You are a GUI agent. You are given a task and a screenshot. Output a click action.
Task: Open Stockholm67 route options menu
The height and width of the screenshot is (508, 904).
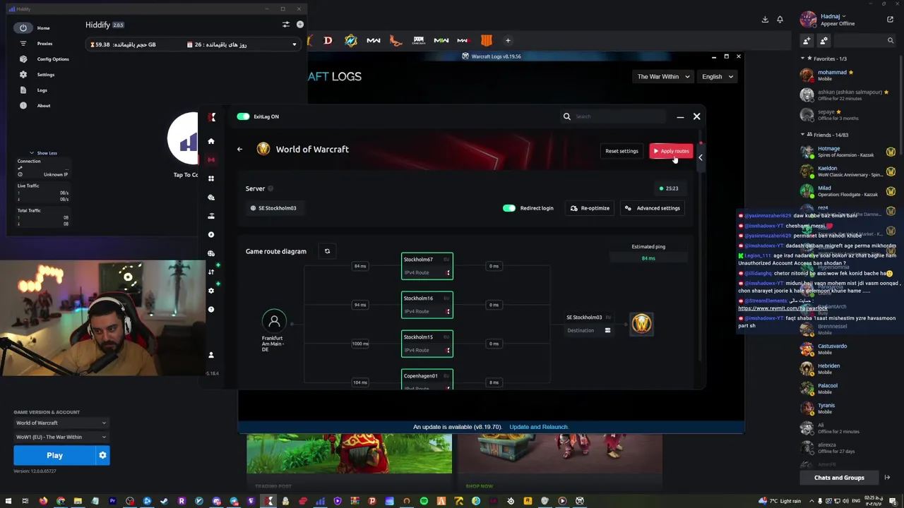[x=448, y=272]
